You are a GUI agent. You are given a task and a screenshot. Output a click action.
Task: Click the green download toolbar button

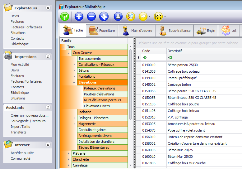pyautogui.click(x=65, y=17)
